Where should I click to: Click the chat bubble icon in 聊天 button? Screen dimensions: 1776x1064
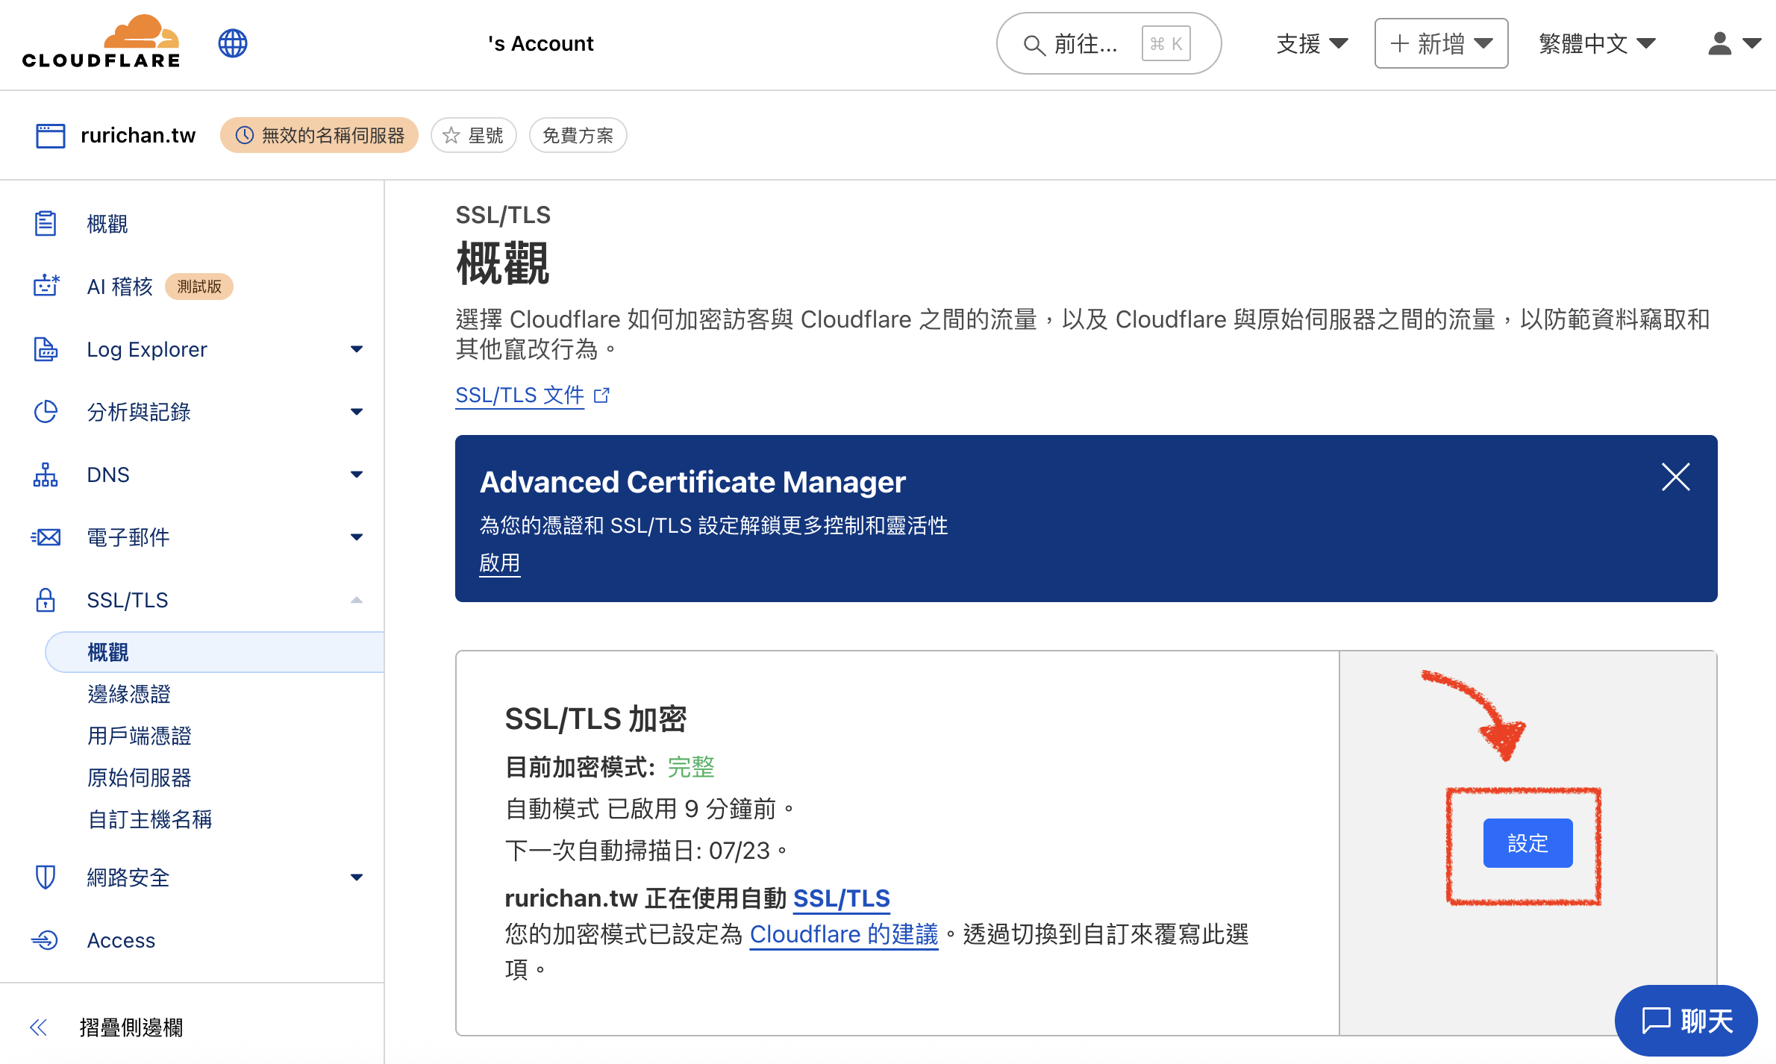[x=1656, y=1021]
